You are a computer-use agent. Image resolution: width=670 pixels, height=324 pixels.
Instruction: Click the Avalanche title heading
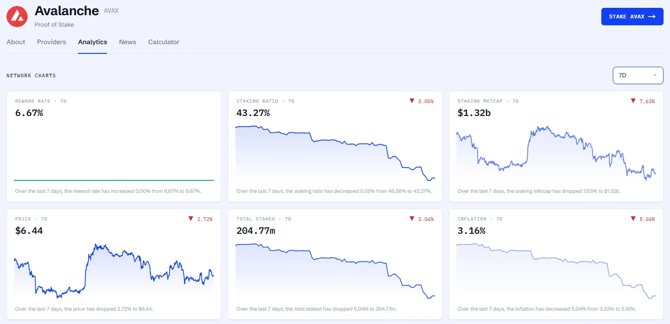tap(67, 11)
